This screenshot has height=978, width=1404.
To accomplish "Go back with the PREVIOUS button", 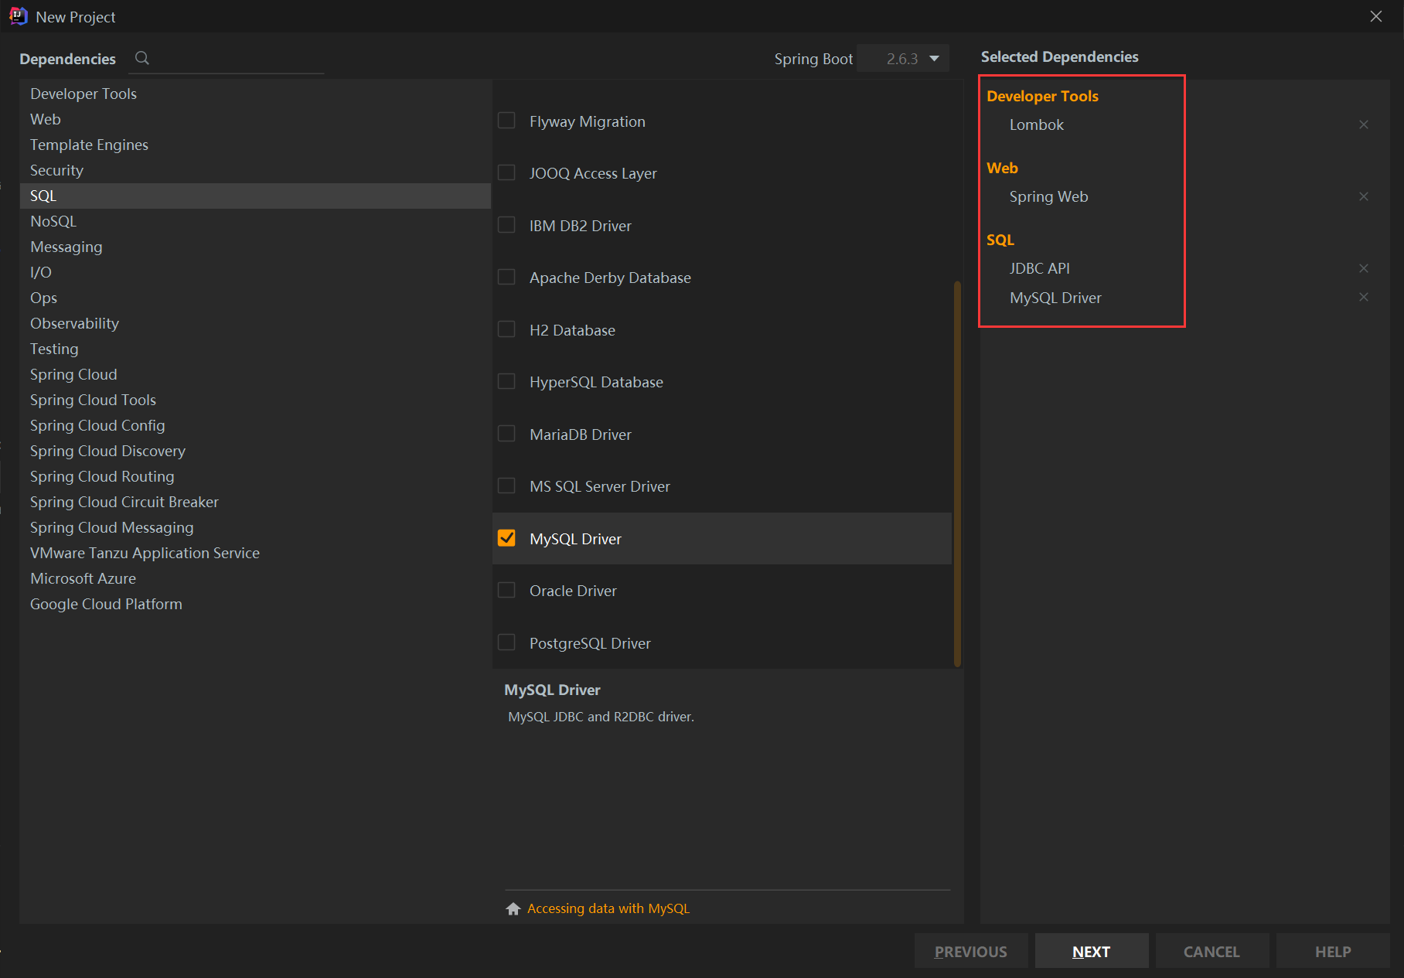I will coord(971,951).
